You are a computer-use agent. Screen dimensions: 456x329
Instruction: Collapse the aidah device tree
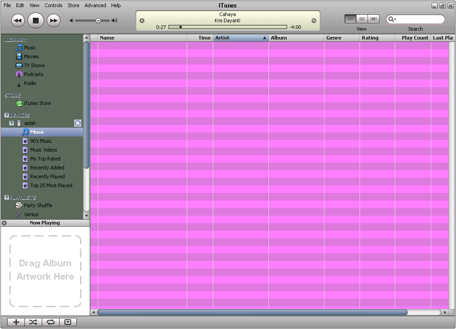[12, 123]
